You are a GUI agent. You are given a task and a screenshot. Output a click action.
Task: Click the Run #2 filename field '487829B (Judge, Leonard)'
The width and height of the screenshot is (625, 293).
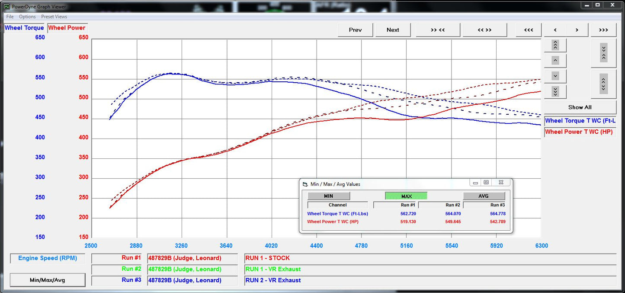(x=192, y=269)
